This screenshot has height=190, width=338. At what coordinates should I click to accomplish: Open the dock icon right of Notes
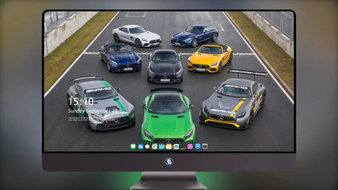[176, 146]
